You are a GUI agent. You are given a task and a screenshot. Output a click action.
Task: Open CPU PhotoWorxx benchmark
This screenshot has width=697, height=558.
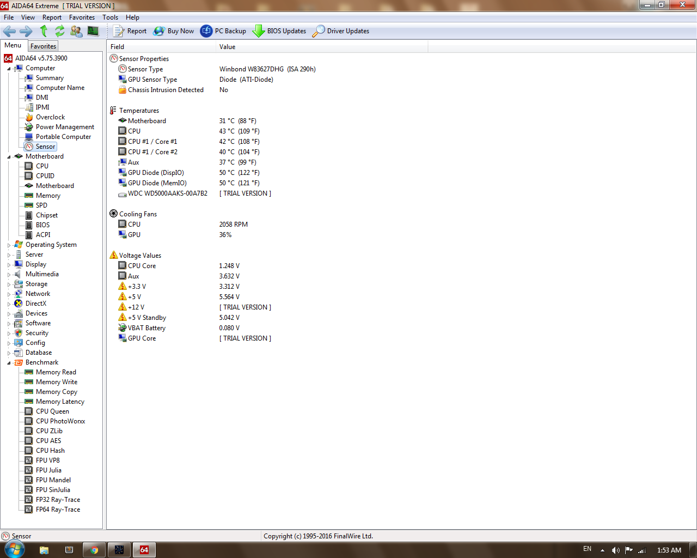point(60,421)
